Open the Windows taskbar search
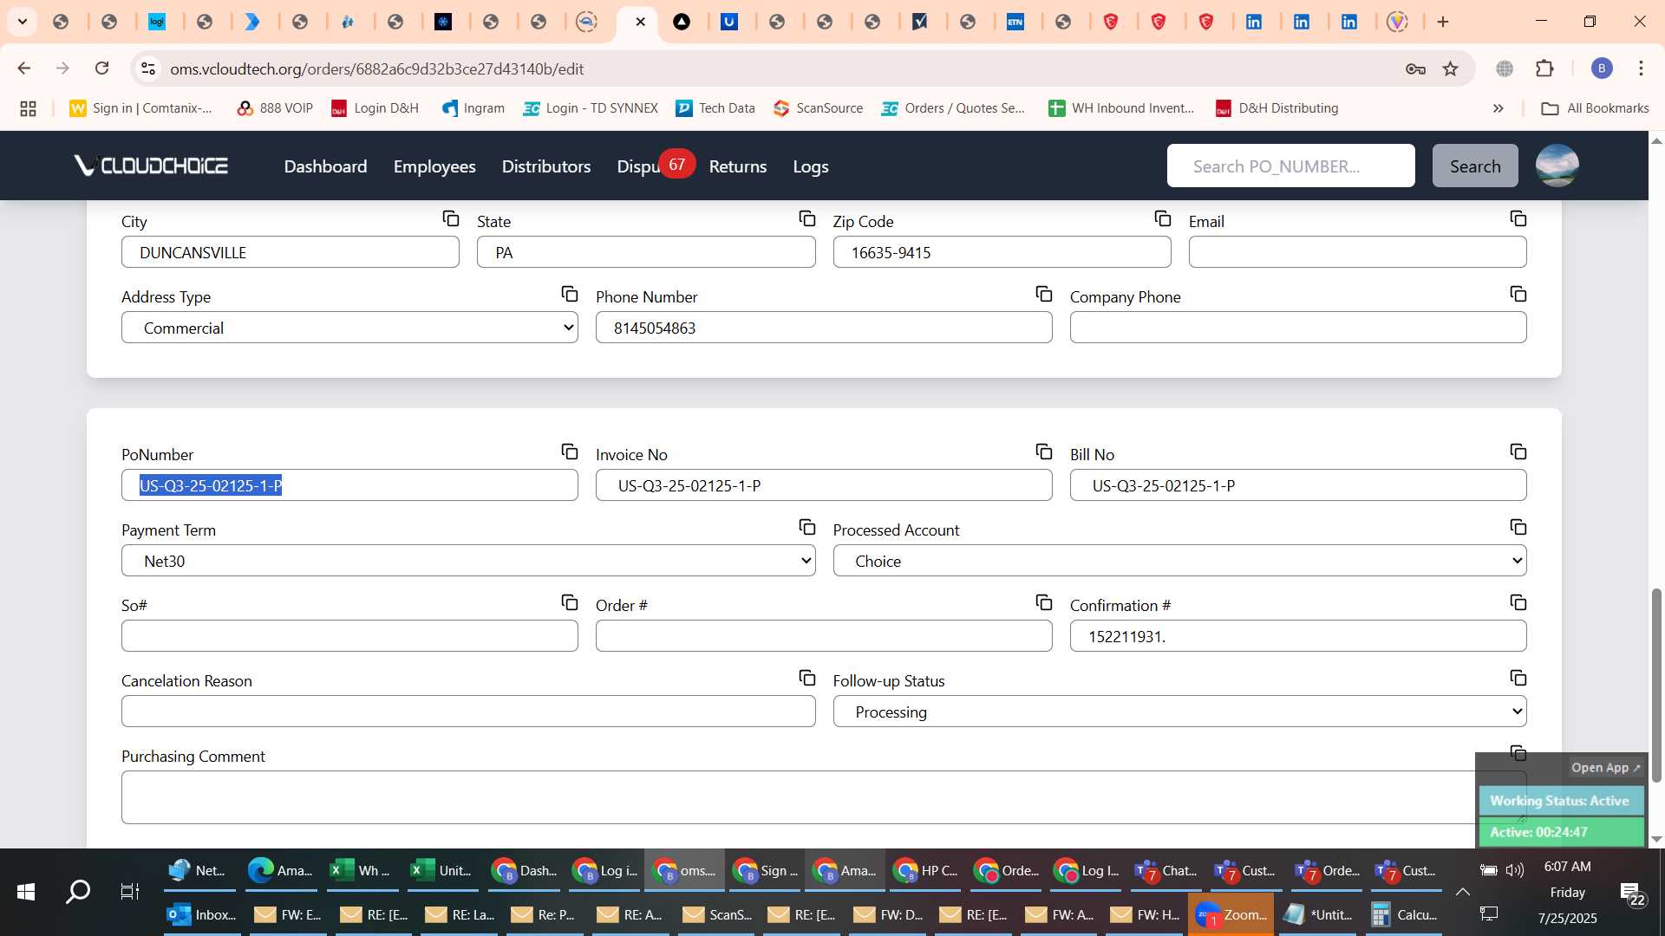 [x=78, y=891]
